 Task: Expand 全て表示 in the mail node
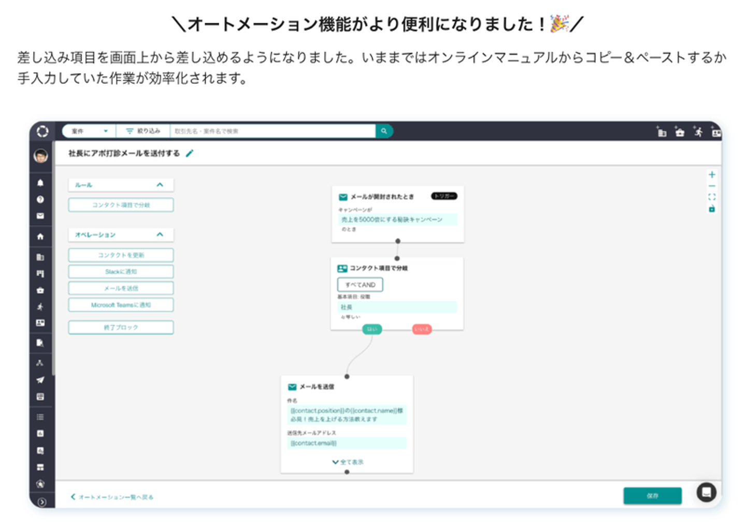[348, 462]
